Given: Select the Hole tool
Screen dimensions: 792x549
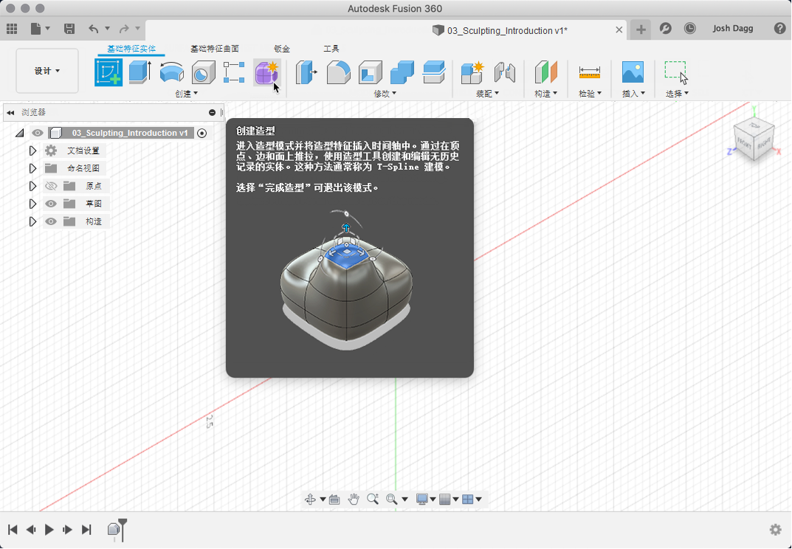Looking at the screenshot, I should [x=203, y=72].
